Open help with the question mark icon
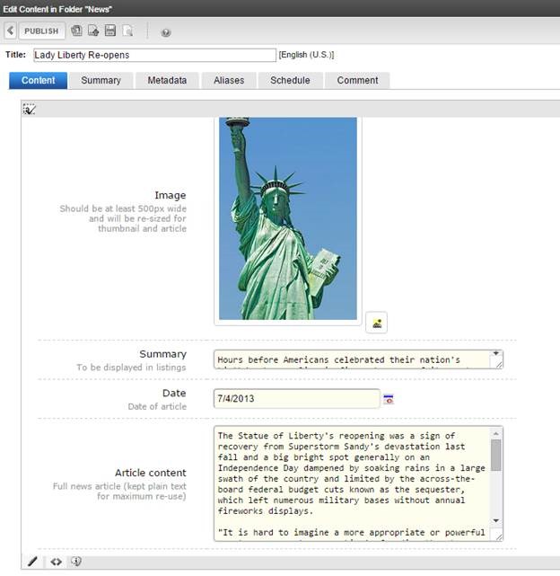560x576 pixels. tap(166, 32)
